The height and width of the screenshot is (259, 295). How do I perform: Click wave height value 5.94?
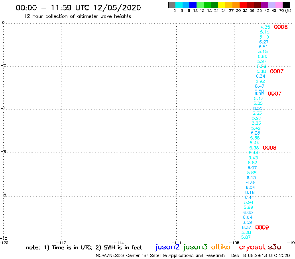tap(249, 202)
